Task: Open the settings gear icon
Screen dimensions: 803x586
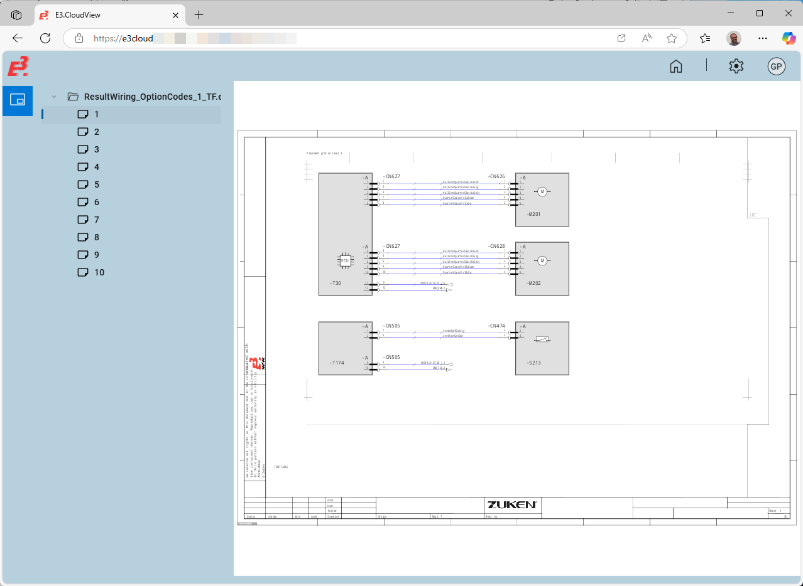Action: tap(736, 67)
